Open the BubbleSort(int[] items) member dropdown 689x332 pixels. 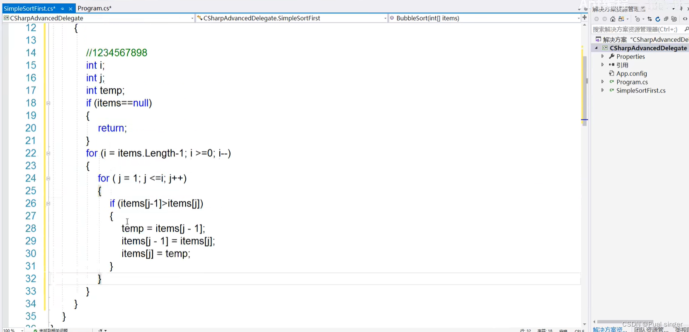point(578,18)
